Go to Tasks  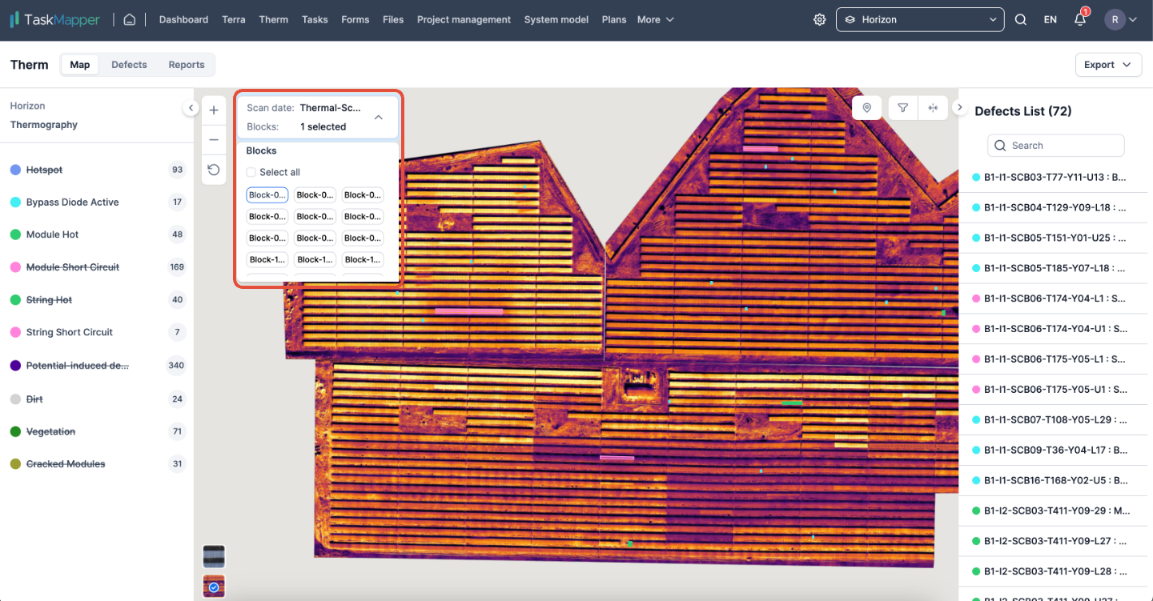pos(315,20)
